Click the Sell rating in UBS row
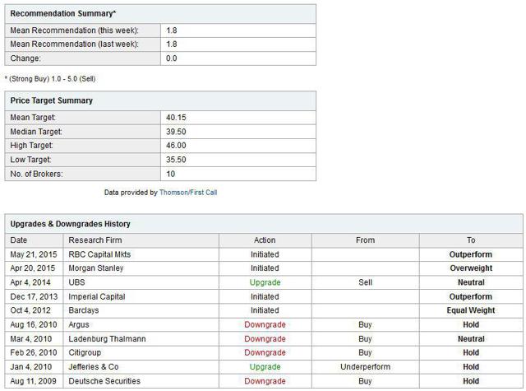Image resolution: width=526 pixels, height=391 pixels. coord(365,282)
